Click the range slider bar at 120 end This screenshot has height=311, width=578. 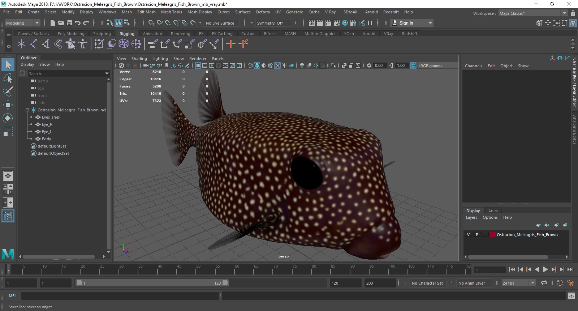click(x=225, y=283)
